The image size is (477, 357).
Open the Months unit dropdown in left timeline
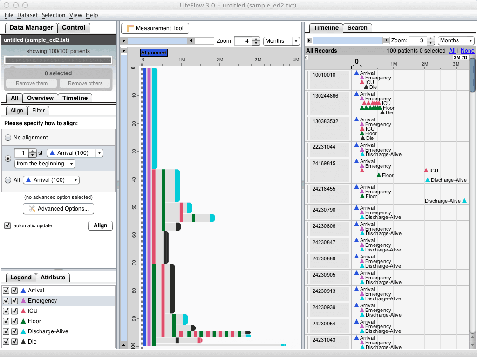click(281, 41)
